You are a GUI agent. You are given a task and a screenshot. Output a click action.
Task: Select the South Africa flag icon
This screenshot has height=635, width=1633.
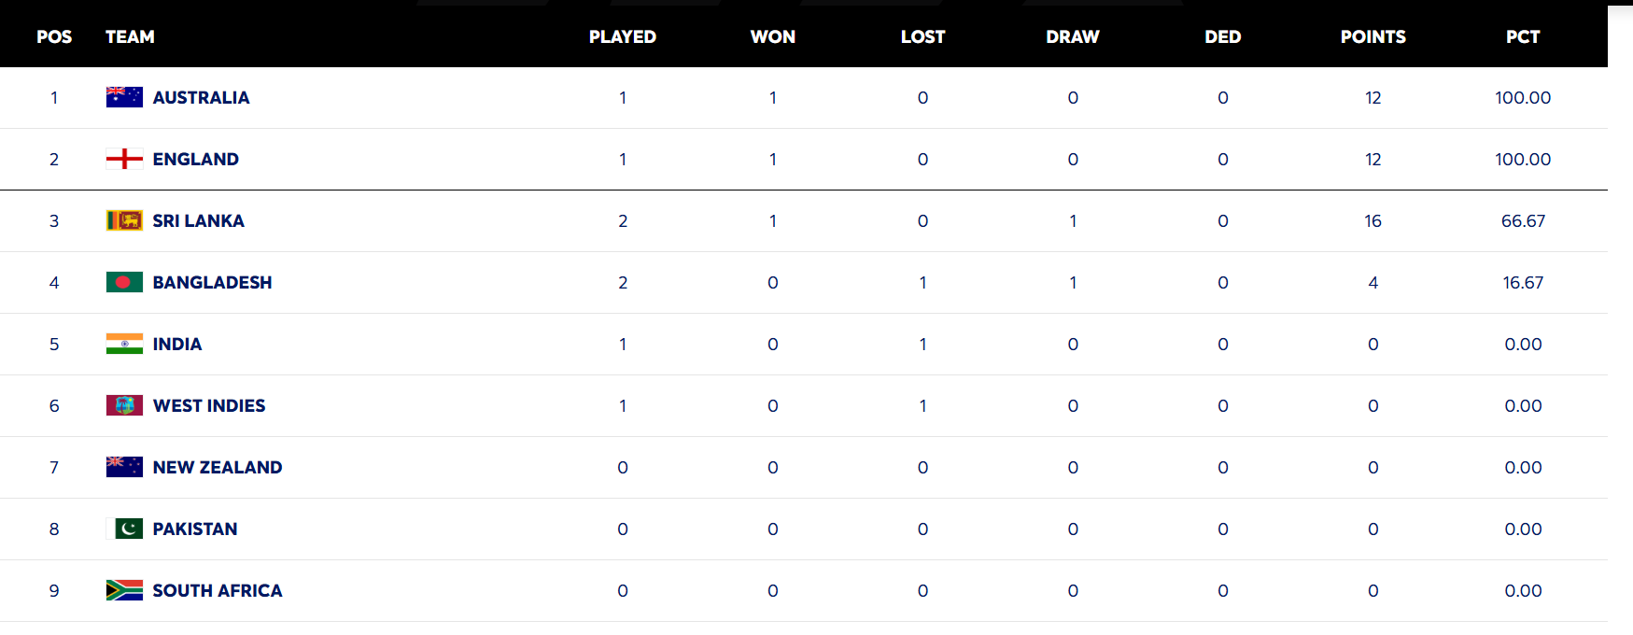[124, 590]
